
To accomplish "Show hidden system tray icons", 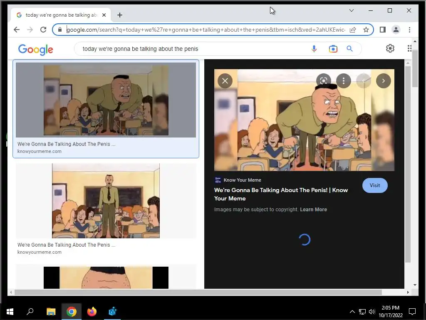I will coord(352,312).
